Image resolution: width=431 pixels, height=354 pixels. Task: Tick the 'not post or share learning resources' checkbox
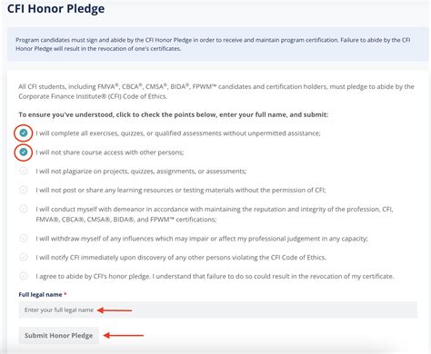24,190
